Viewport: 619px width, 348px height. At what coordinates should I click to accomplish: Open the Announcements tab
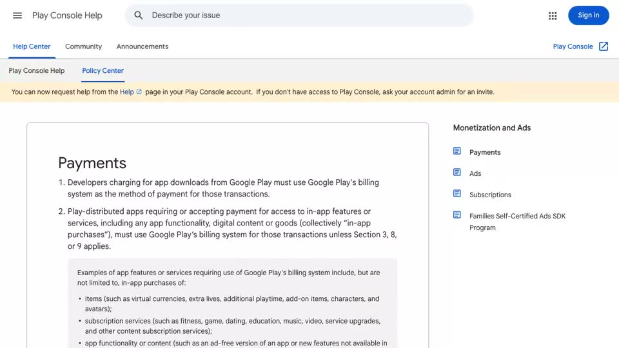[142, 46]
